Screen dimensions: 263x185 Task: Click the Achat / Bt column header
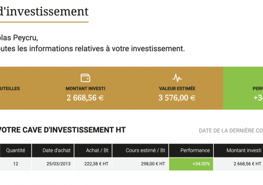click(93, 150)
